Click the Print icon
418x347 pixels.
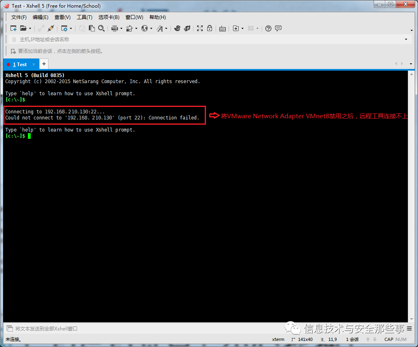pos(115,28)
